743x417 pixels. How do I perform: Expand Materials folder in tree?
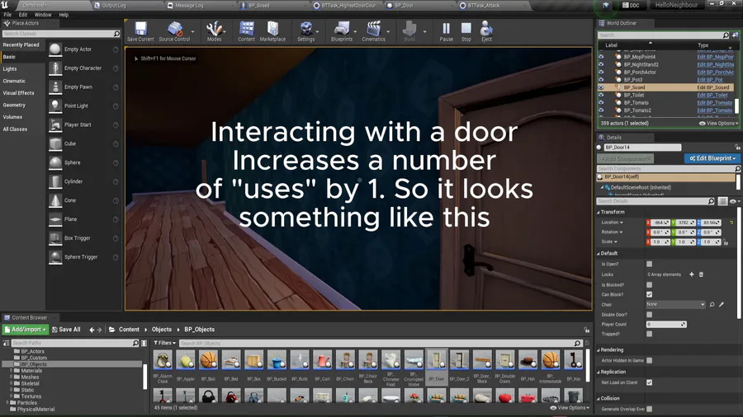(x=12, y=371)
